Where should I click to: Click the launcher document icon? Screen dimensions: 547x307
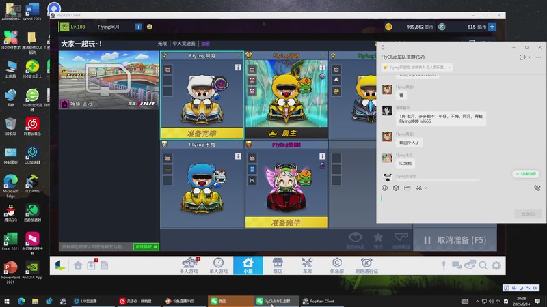104,265
